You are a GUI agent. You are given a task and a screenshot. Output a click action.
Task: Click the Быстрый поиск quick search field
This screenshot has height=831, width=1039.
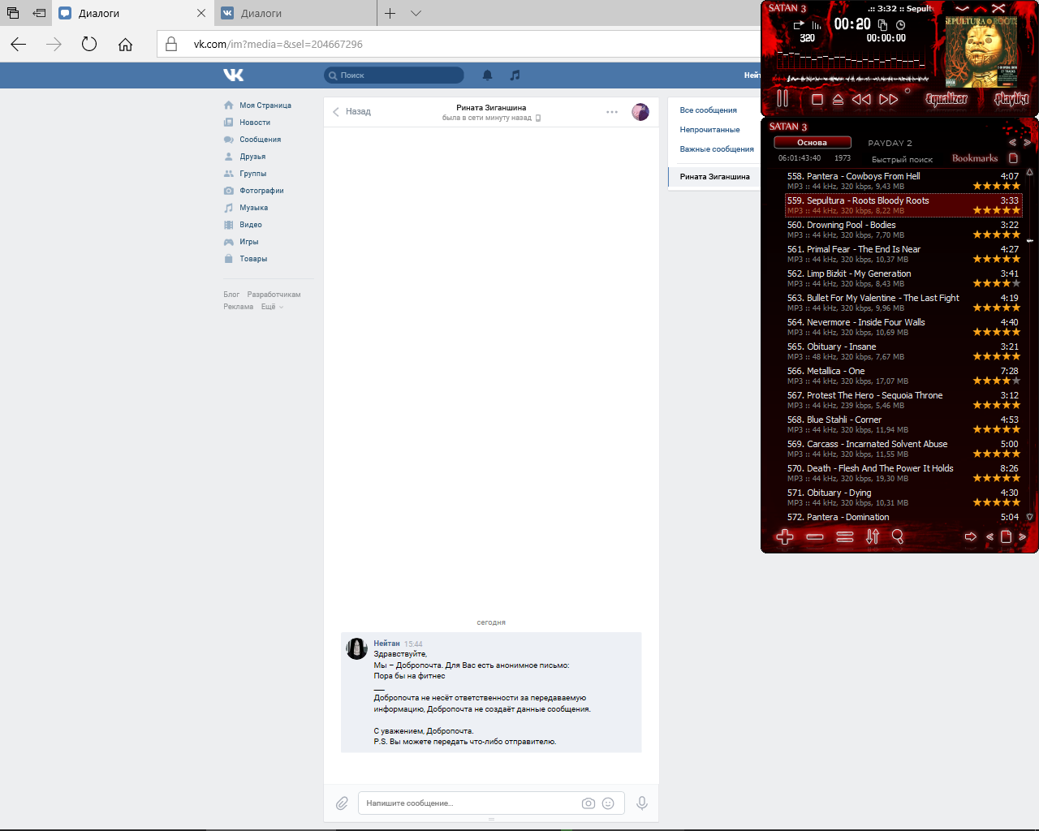click(x=902, y=159)
